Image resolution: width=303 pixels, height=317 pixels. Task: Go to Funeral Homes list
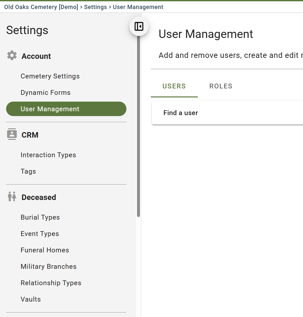pyautogui.click(x=45, y=250)
